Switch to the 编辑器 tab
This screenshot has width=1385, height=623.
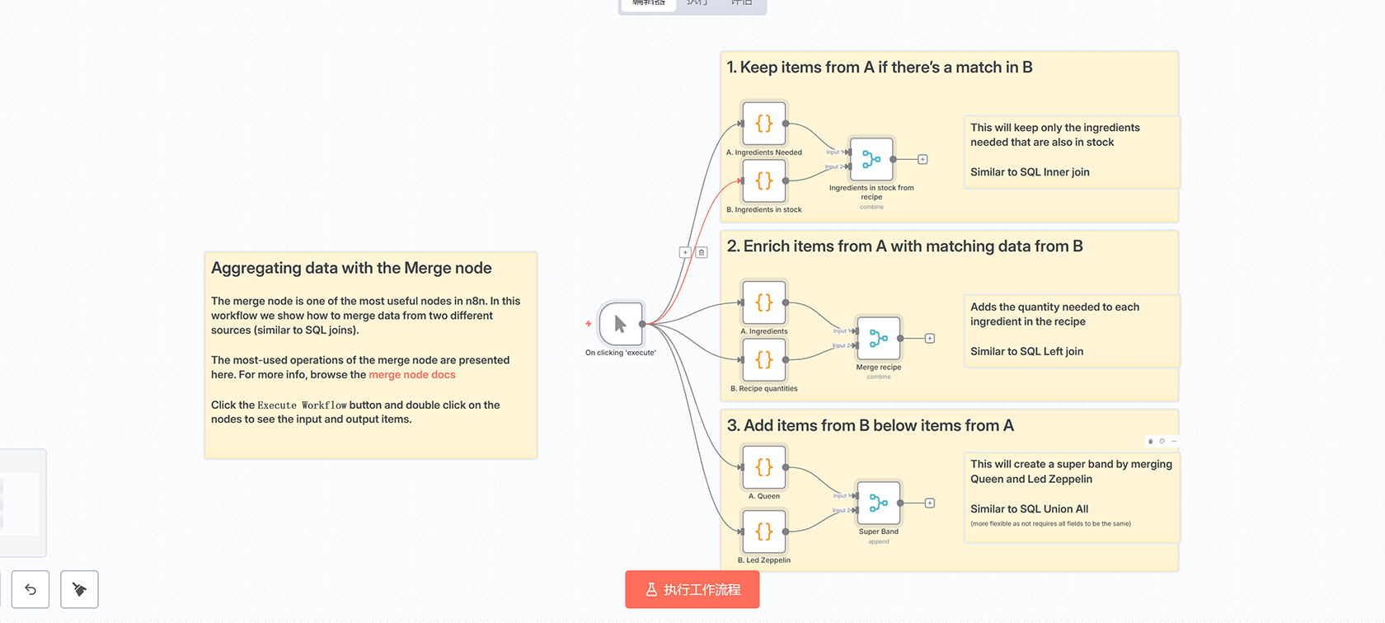[648, 4]
